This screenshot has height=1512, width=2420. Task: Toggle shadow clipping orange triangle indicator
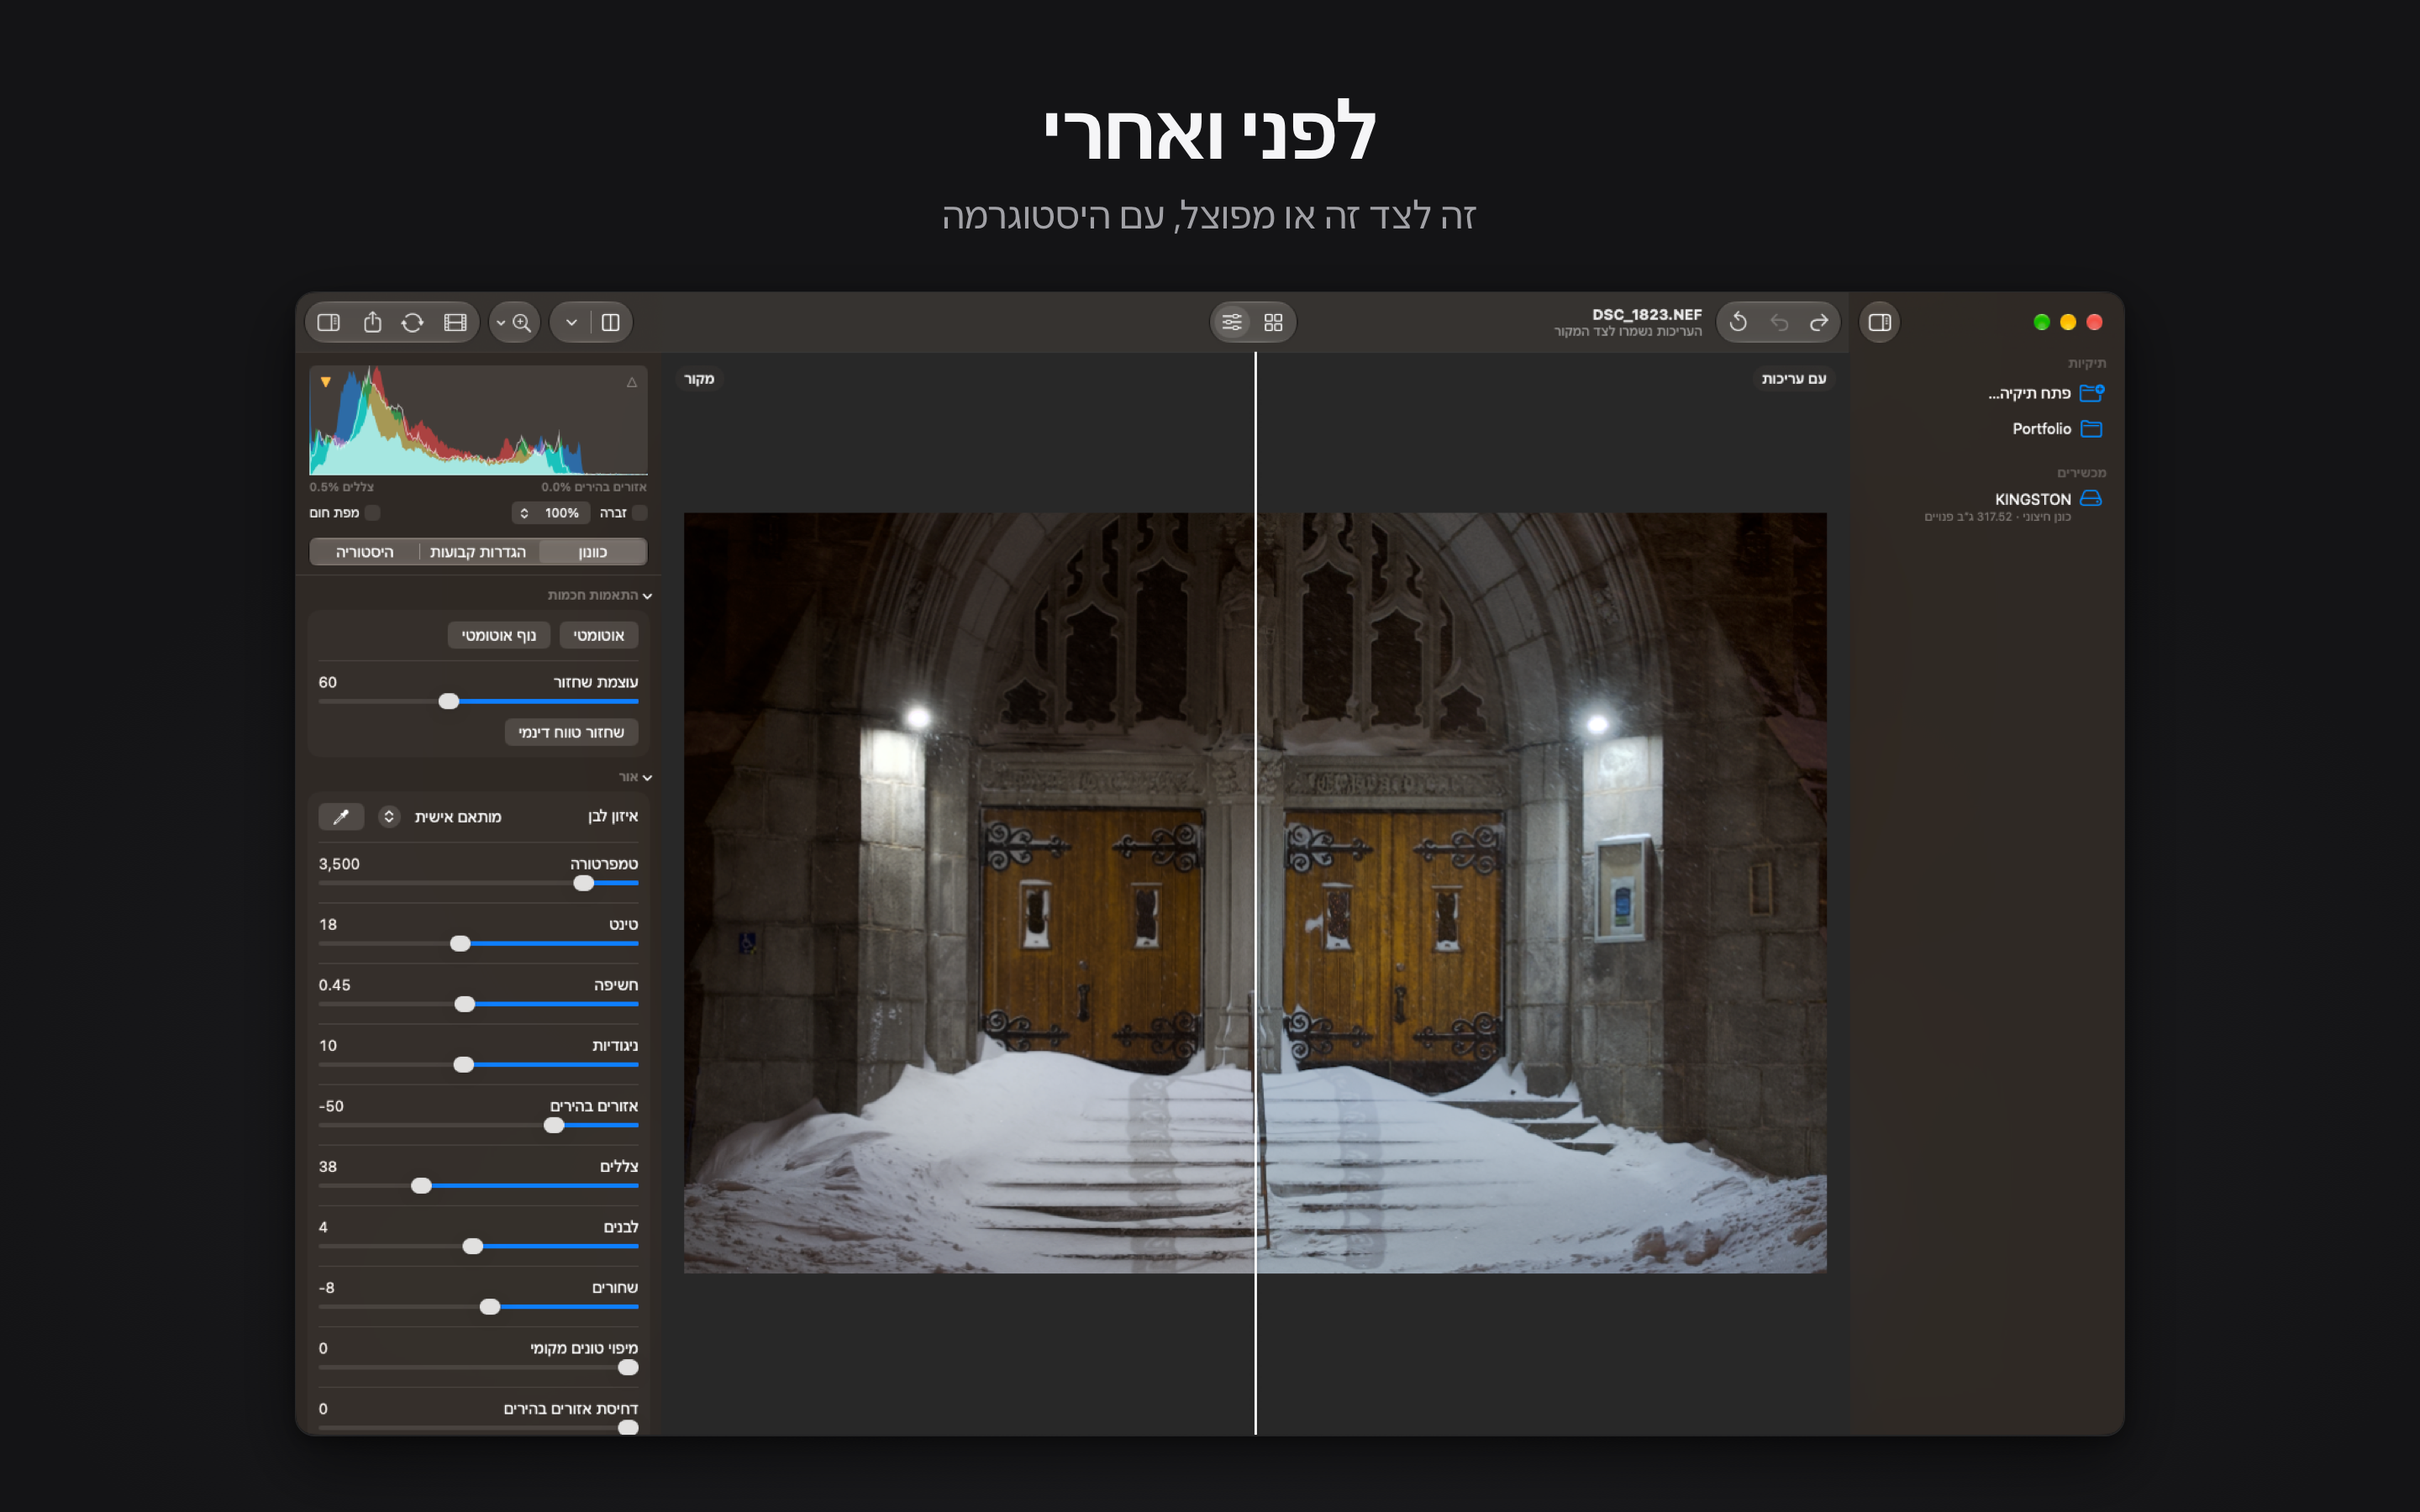326,382
